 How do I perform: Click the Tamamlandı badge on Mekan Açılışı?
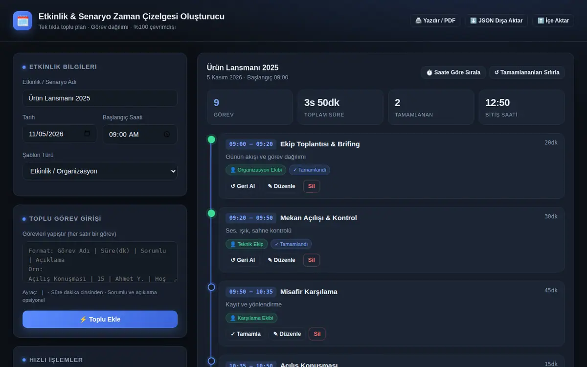(291, 244)
